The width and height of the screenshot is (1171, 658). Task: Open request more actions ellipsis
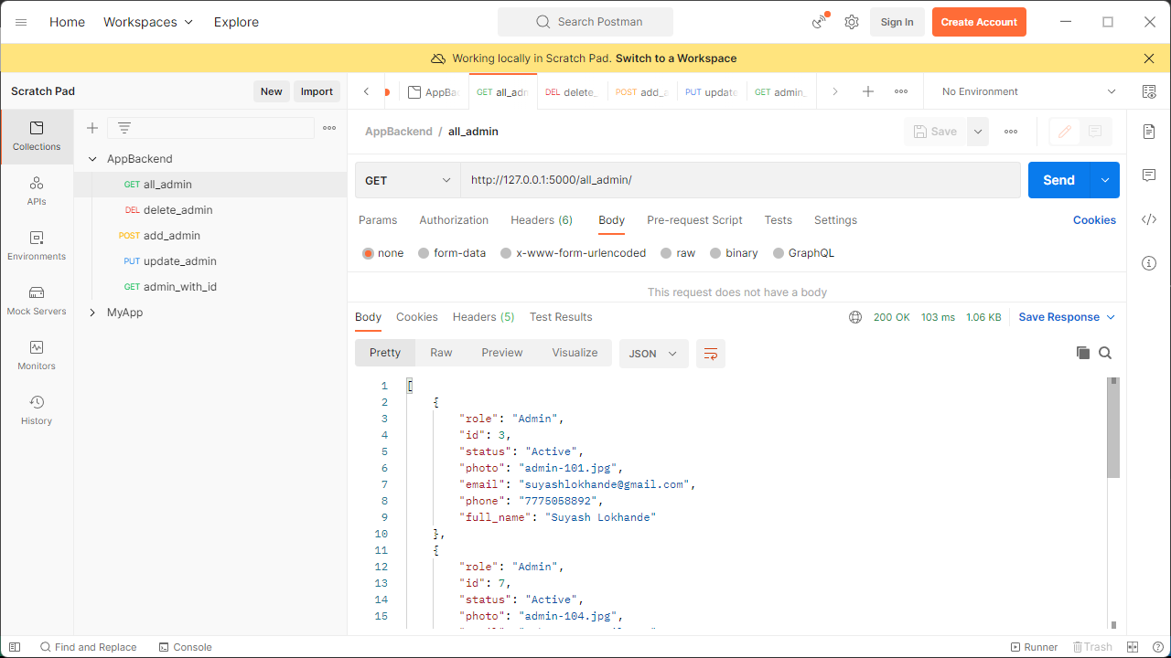(1011, 132)
